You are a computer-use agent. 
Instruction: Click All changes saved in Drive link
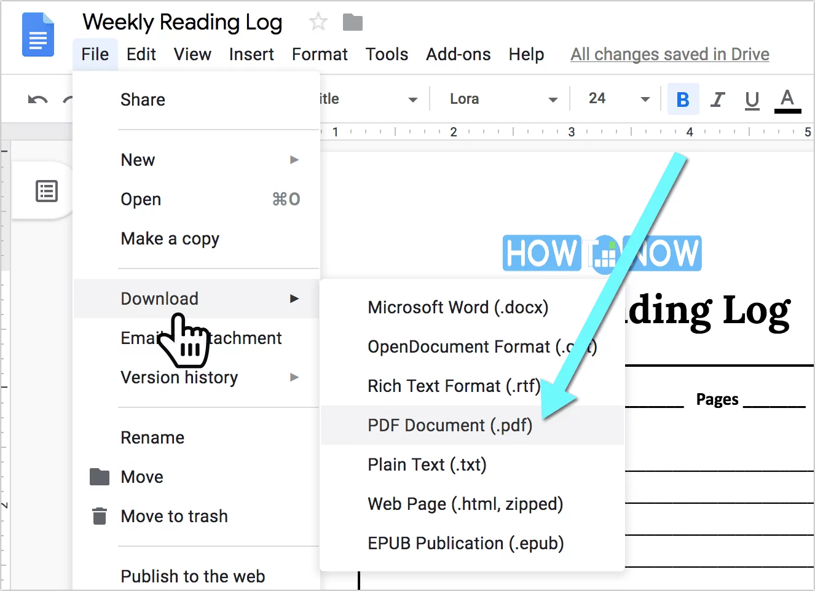click(670, 54)
